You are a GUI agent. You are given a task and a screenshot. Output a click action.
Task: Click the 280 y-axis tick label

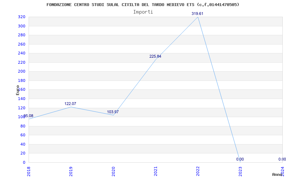pyautogui.click(x=21, y=35)
